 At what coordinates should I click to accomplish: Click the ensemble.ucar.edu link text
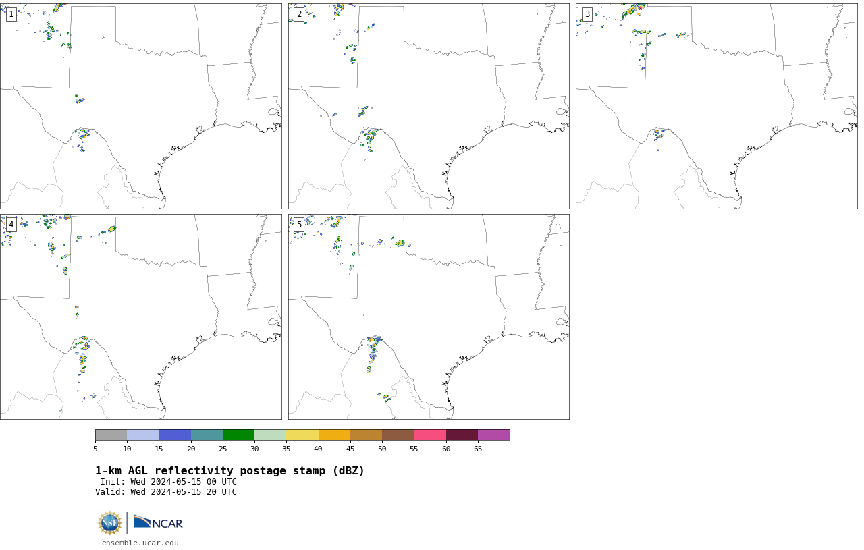[x=140, y=543]
